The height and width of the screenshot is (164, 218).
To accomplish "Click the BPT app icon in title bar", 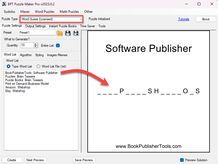I will (x=4, y=4).
